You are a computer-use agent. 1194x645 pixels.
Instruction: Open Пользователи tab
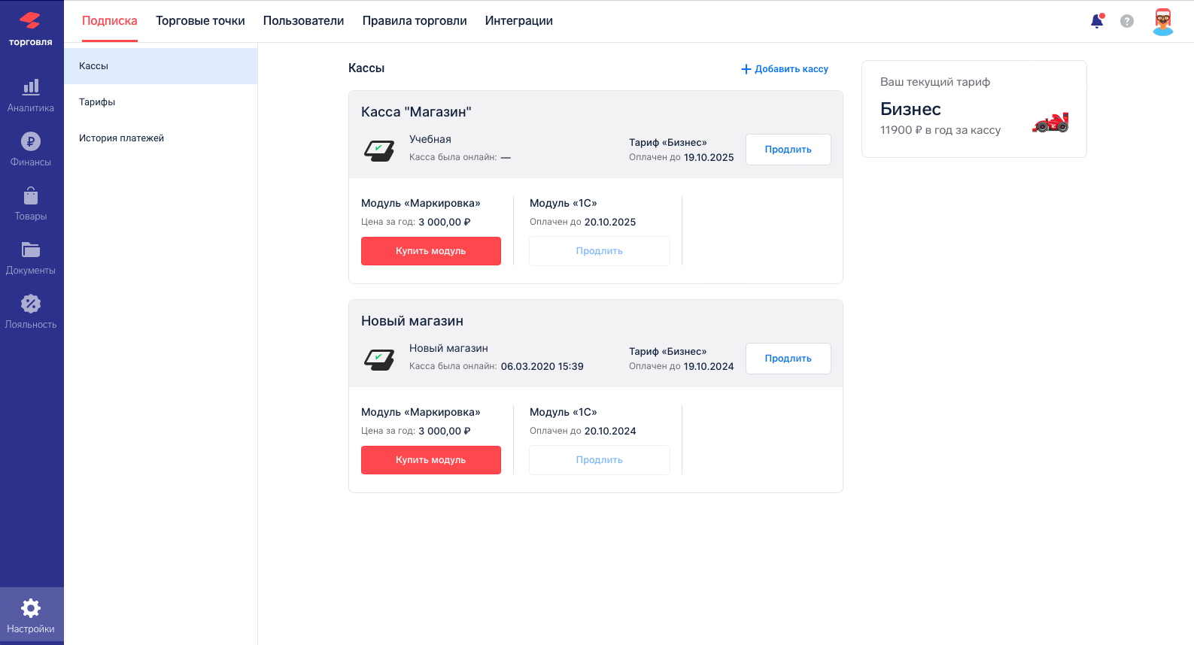tap(304, 21)
